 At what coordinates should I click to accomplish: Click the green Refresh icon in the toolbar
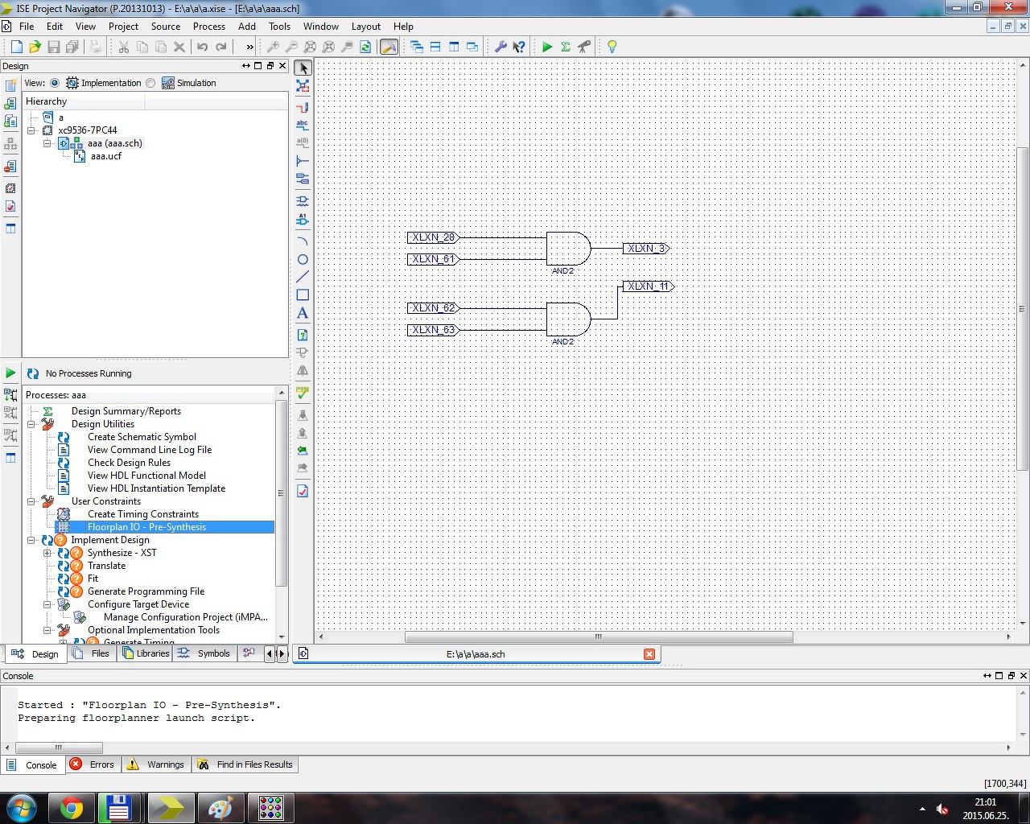[x=365, y=47]
